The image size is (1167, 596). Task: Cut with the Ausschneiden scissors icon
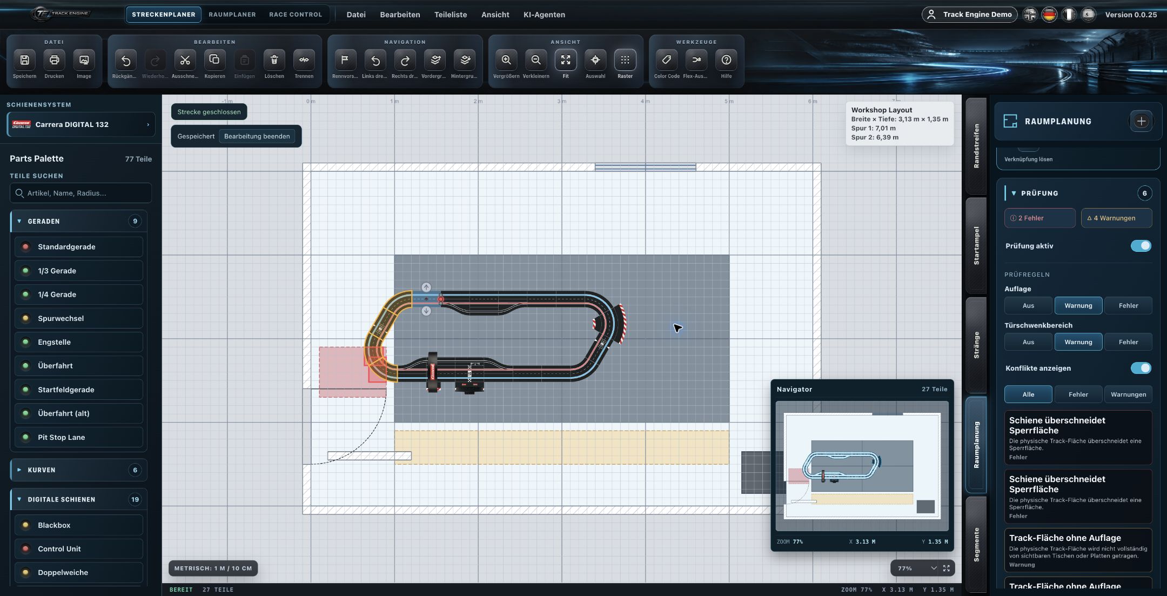tap(185, 60)
